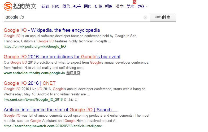Screen dimensions: 208x132
Task: Select the 英文 tab
Action: 120,6
